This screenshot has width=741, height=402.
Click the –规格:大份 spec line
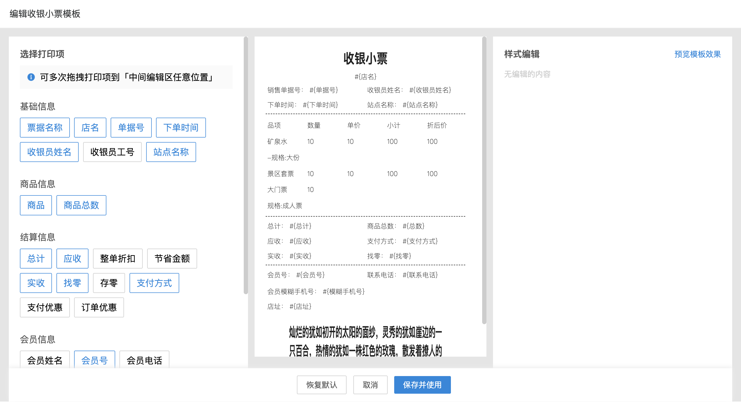point(283,157)
